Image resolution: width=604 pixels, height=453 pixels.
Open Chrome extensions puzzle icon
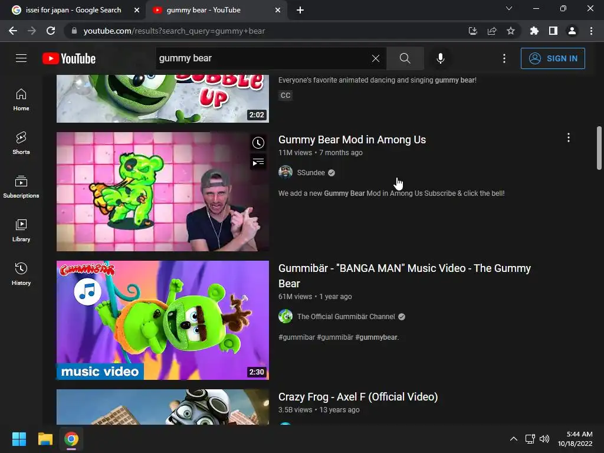tap(534, 31)
